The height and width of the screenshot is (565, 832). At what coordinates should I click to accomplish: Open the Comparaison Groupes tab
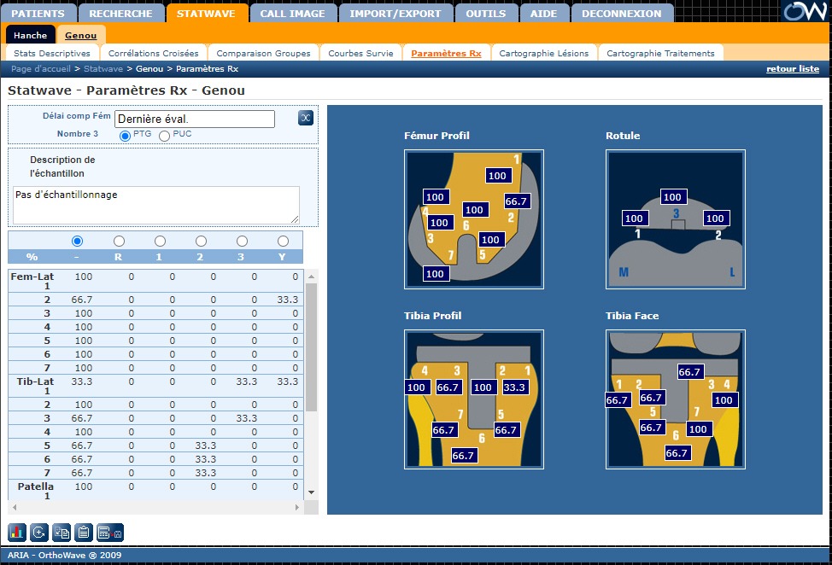[263, 53]
